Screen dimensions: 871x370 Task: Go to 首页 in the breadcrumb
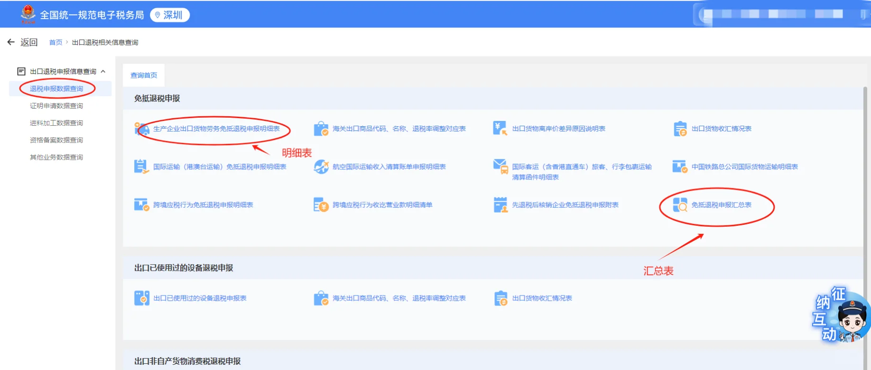pos(56,42)
